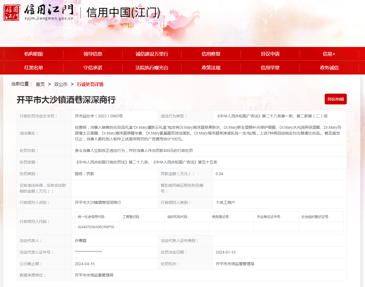Screen dimensions: 365x287
Task: Click the 警告；罚款 penalty category value
Action: (x=84, y=174)
